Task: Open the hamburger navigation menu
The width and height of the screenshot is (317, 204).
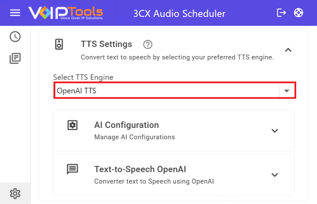Action: pyautogui.click(x=15, y=13)
